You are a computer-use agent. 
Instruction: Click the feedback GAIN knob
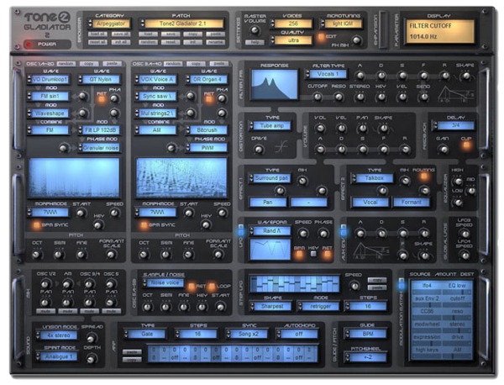point(444,150)
